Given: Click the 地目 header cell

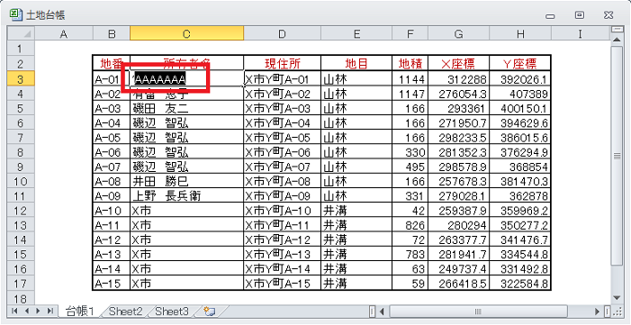Looking at the screenshot, I should coord(356,63).
